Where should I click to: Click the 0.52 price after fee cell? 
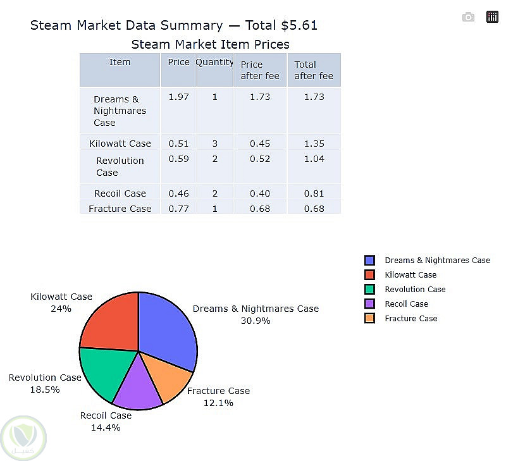(260, 166)
